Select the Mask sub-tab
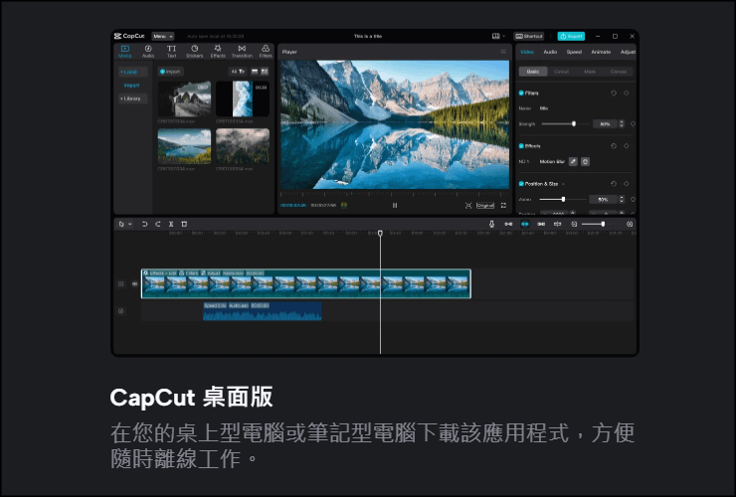Viewport: 736px width, 497px height. point(590,72)
